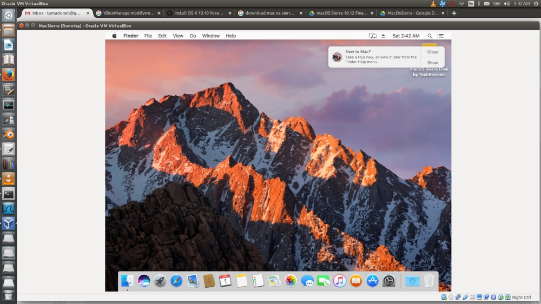Viewport: 541px width, 304px height.
Task: Open Finder from the macOS dock
Action: click(127, 281)
